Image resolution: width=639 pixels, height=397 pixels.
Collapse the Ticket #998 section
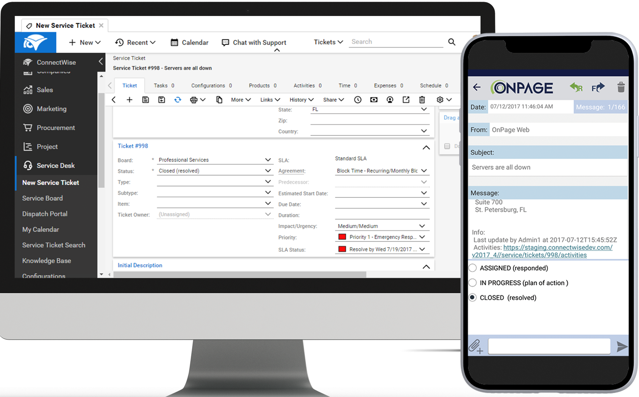point(426,148)
